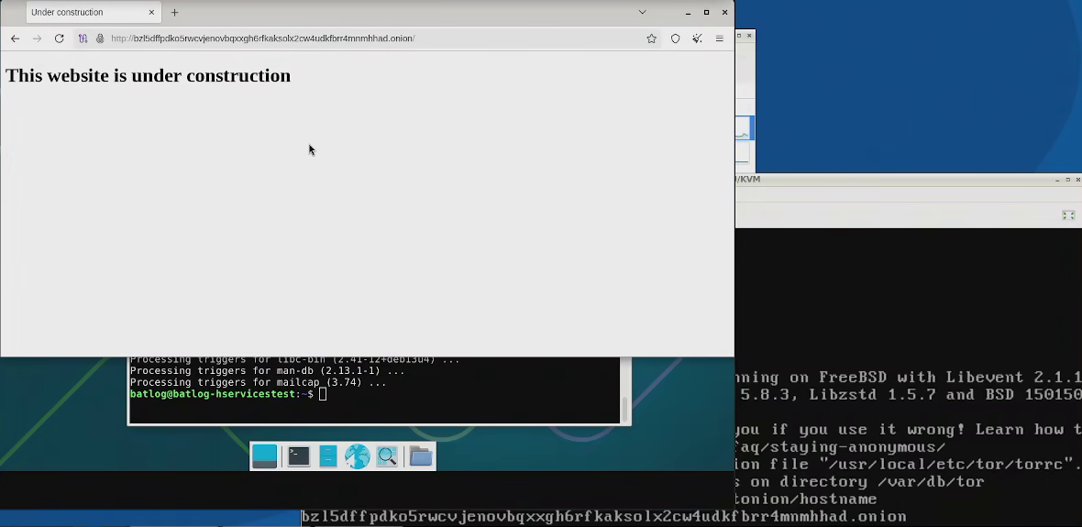The width and height of the screenshot is (1082, 527).
Task: Open the Security Level shield icon
Action: click(676, 38)
